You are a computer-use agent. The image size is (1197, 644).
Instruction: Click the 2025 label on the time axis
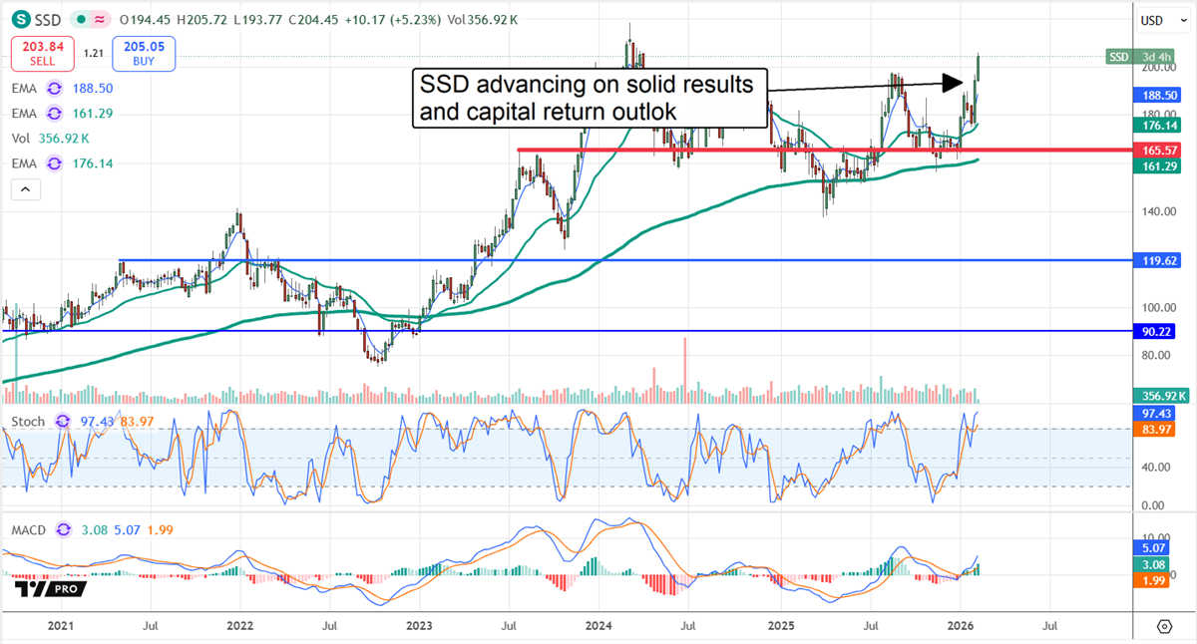point(781,626)
